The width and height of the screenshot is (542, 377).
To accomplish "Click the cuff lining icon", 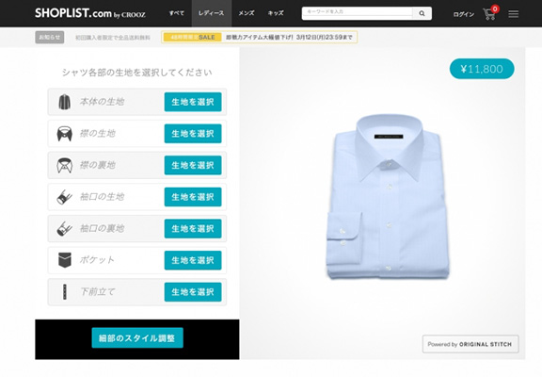I will [x=64, y=228].
